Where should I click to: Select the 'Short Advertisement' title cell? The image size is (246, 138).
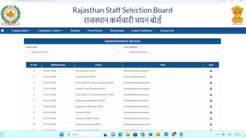pyautogui.click(x=163, y=77)
